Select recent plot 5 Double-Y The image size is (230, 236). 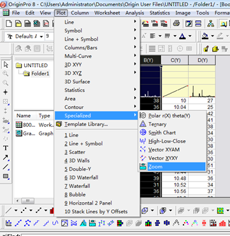pos(97,169)
